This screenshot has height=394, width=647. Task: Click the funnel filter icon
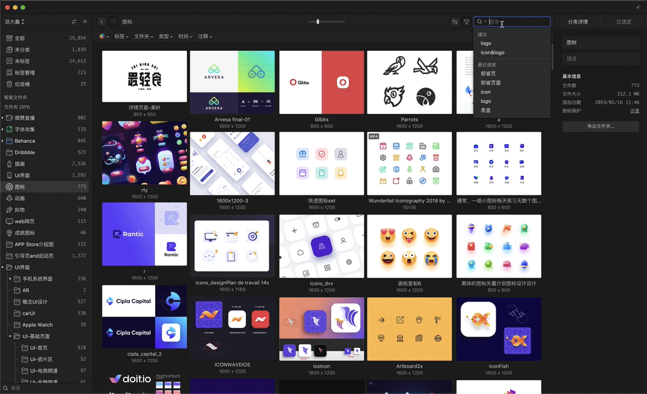[x=466, y=22]
